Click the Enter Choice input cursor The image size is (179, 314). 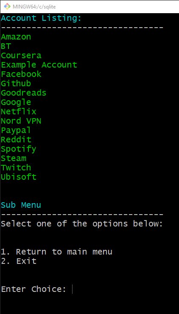coord(72,289)
